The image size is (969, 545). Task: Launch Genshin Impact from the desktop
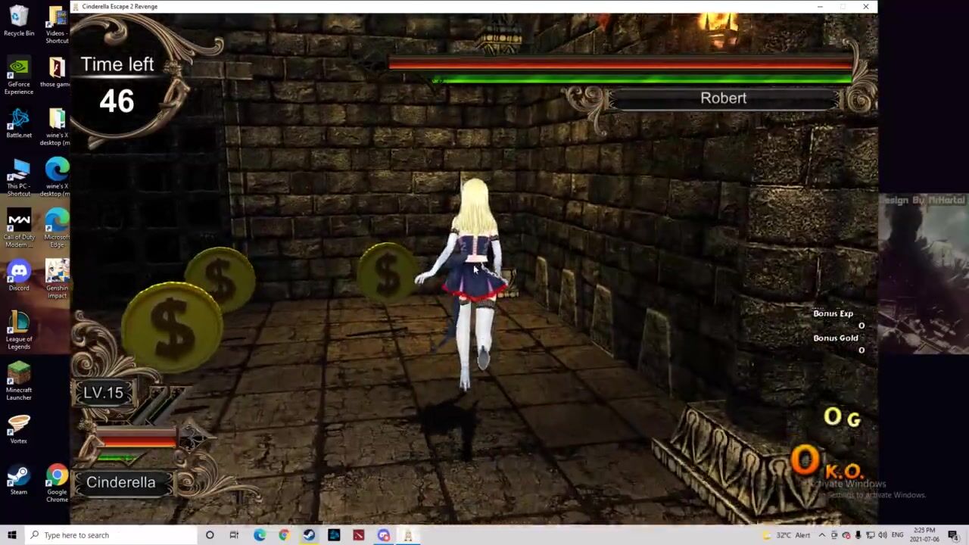coord(57,279)
